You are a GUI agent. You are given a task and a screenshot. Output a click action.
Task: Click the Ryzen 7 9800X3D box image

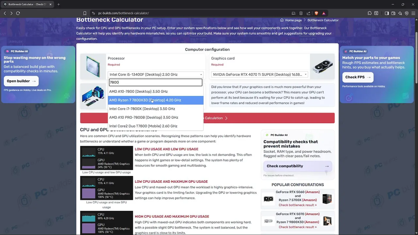(327, 221)
